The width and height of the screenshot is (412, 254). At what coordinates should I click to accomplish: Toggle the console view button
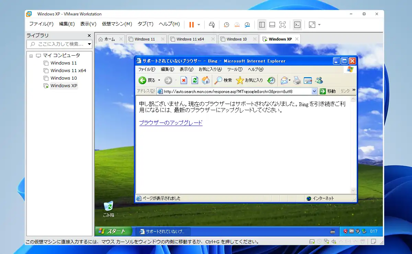297,25
